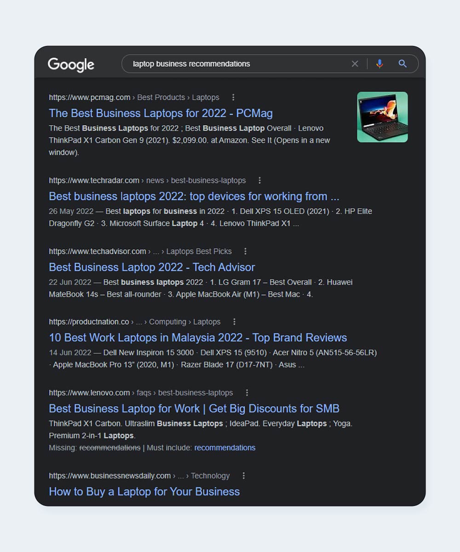Click the https://www.pcmag.com breadcrumb URL
This screenshot has height=552, width=460.
[x=90, y=98]
